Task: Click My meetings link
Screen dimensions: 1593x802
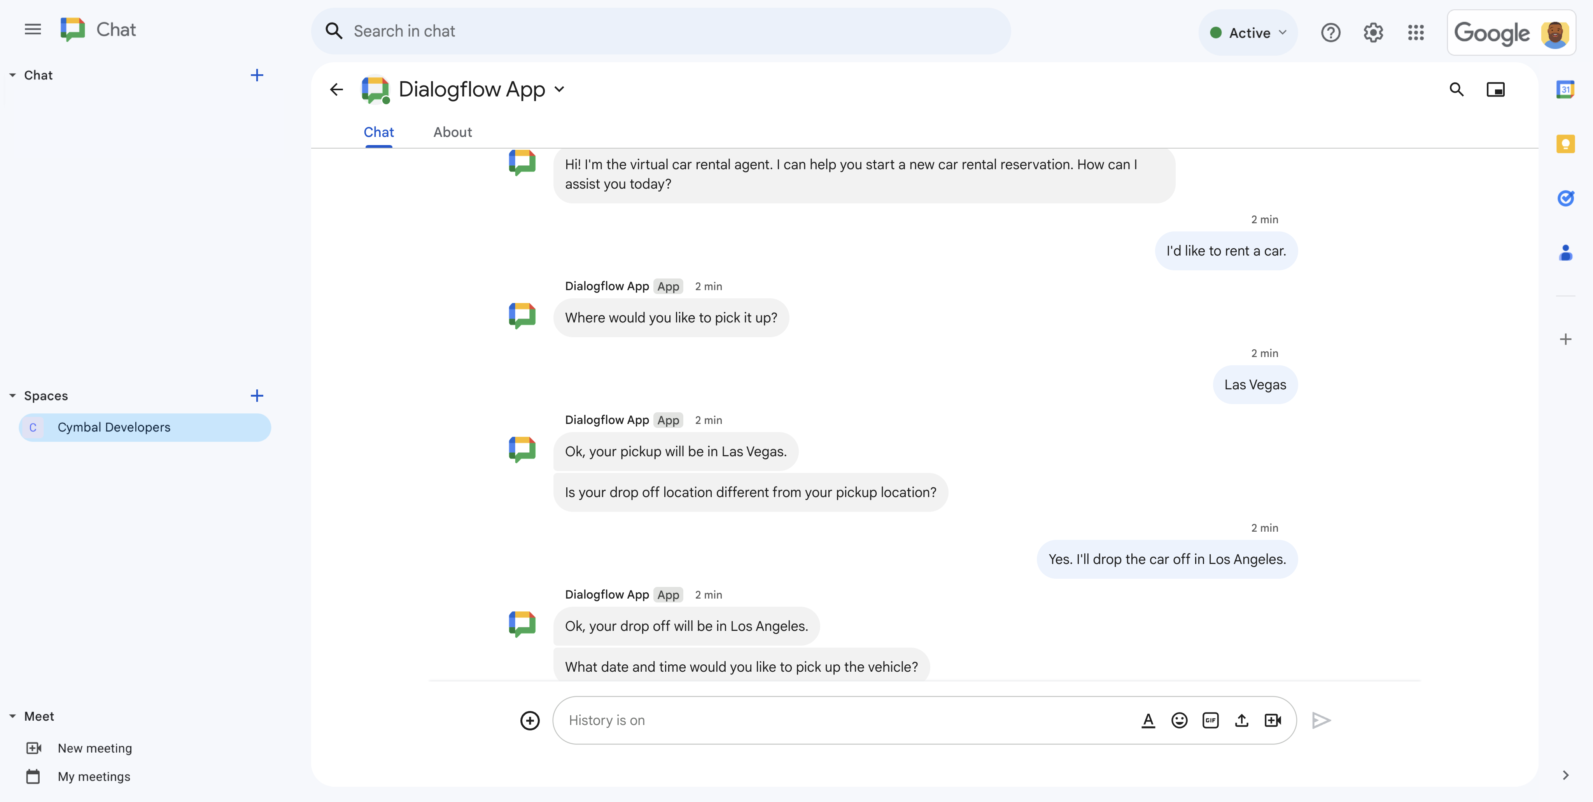Action: click(93, 776)
